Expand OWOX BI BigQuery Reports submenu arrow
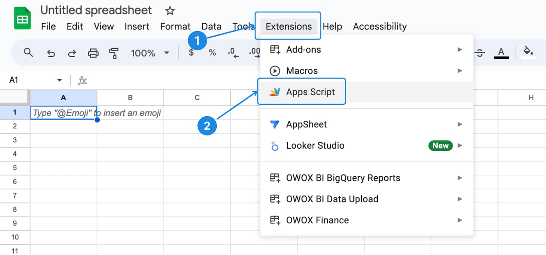The image size is (546, 255). click(460, 178)
